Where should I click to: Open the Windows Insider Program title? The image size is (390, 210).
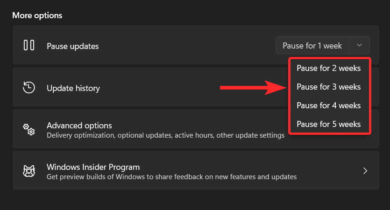pos(93,167)
